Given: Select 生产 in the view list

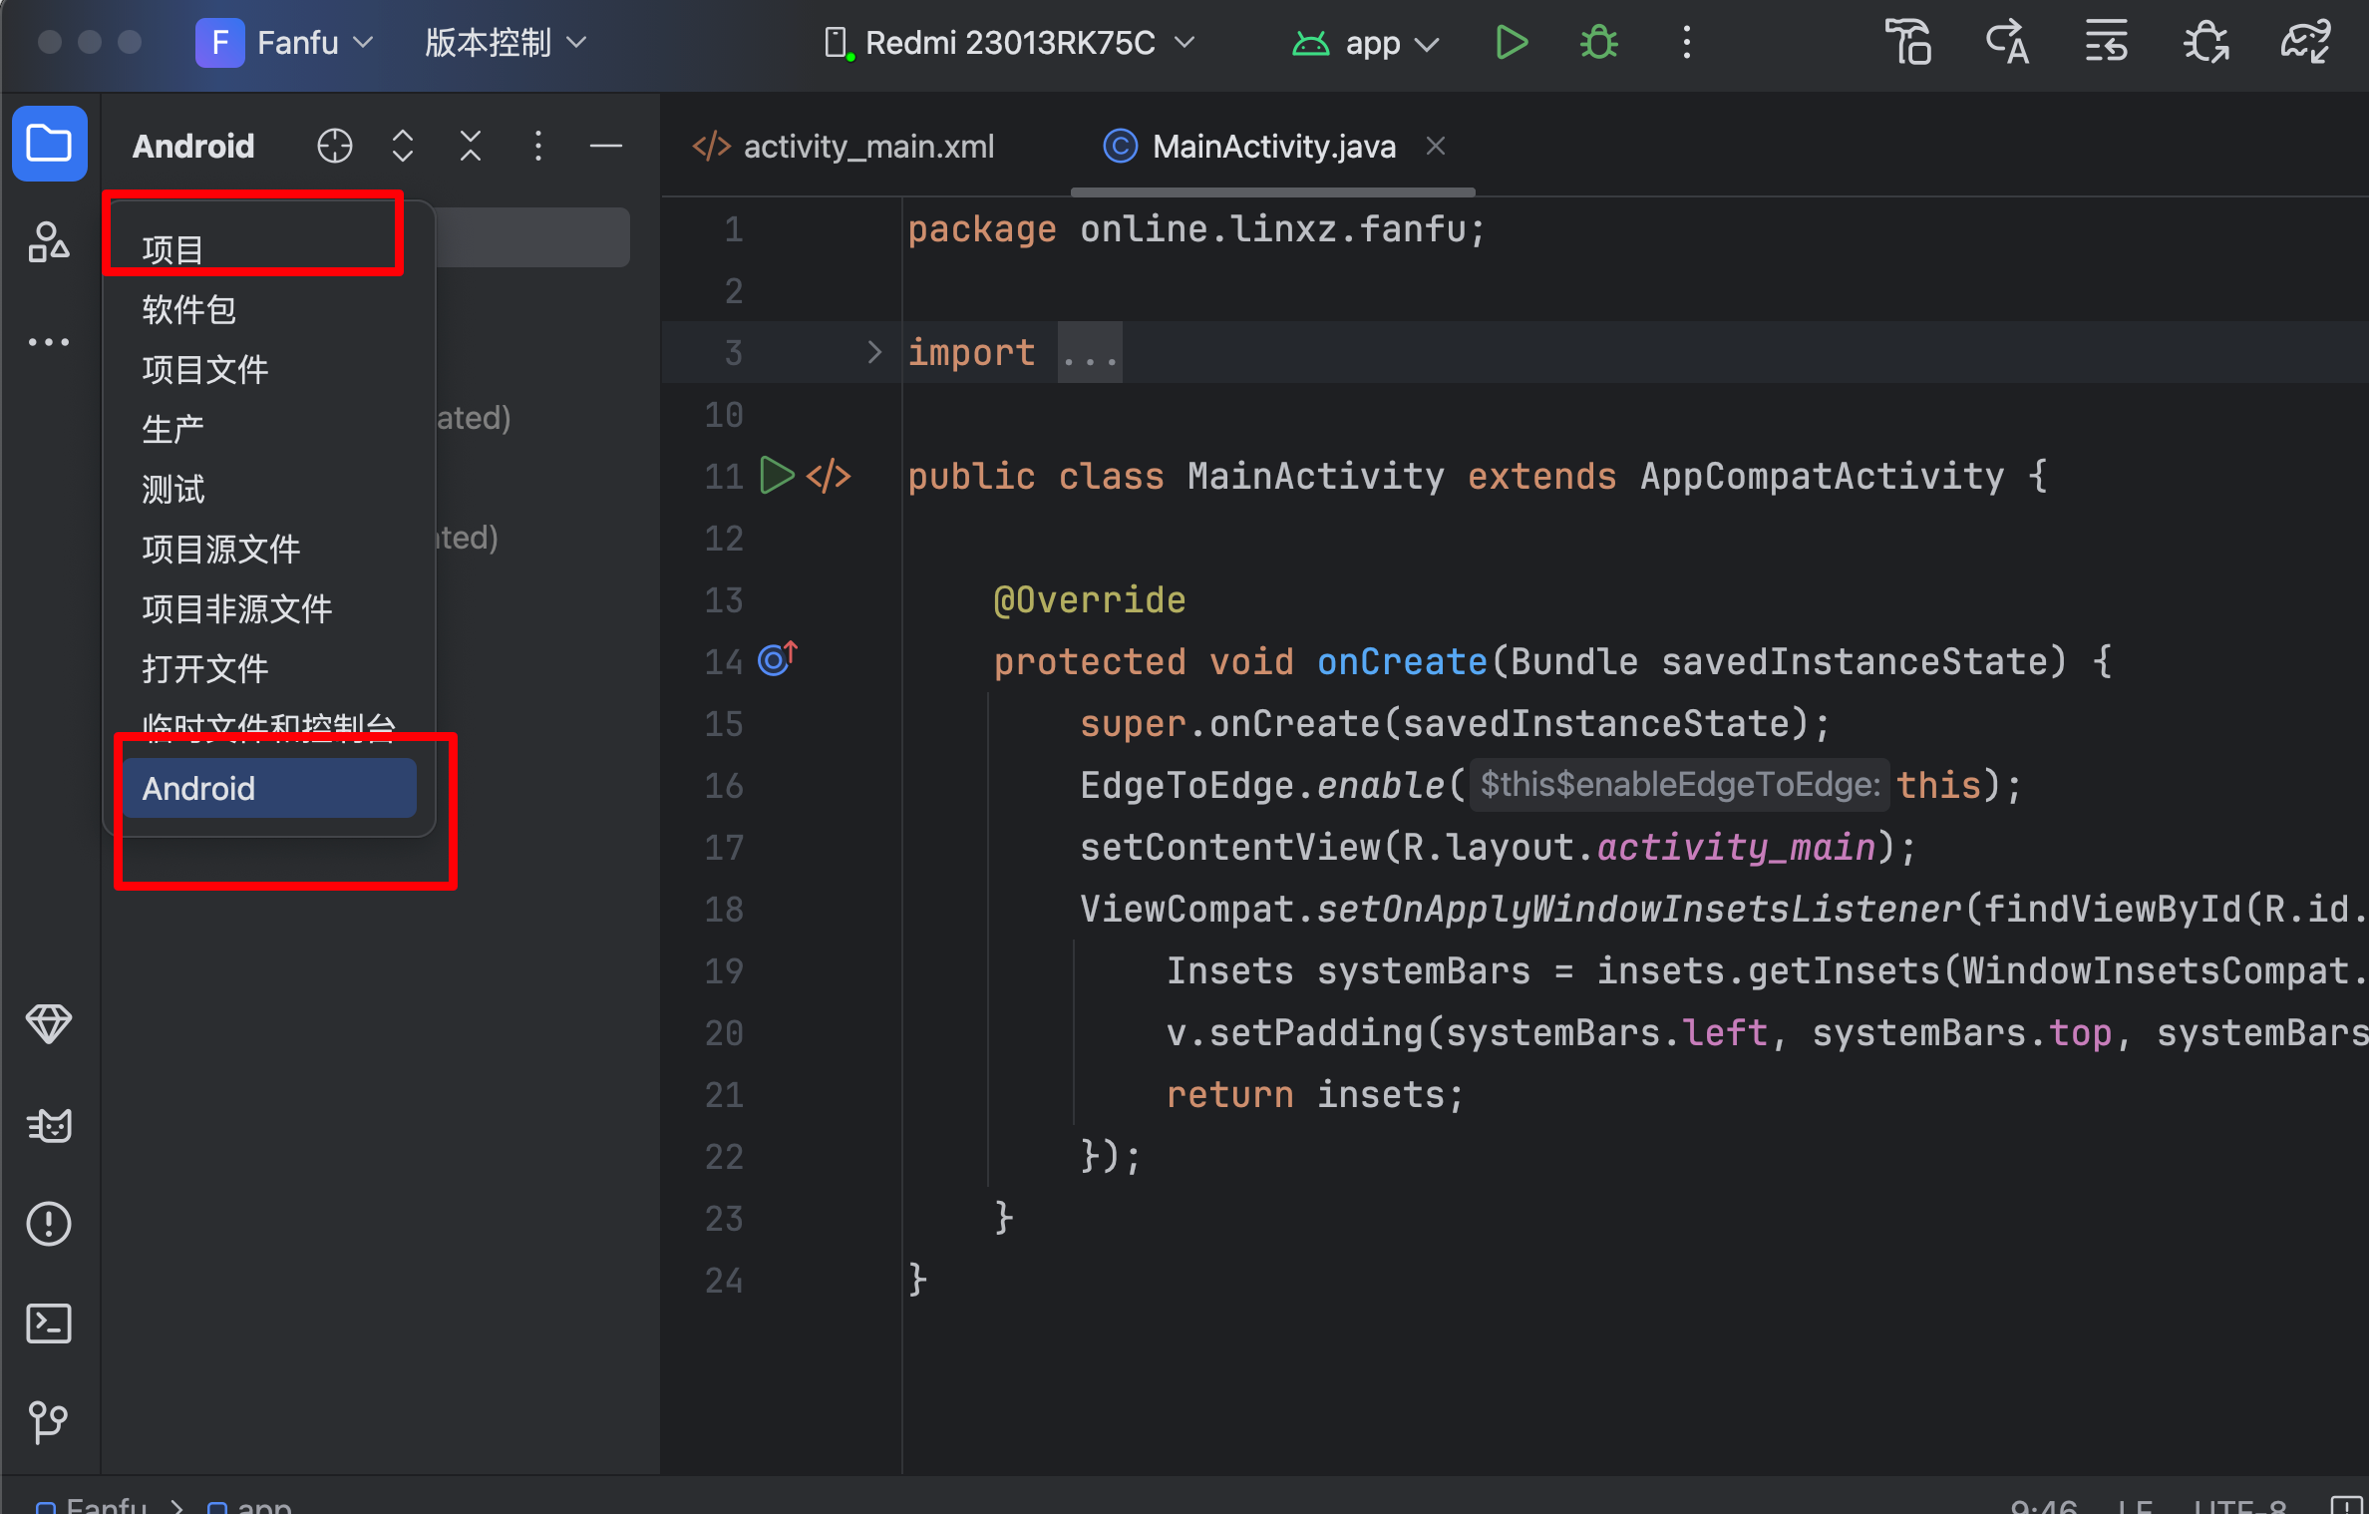Looking at the screenshot, I should click(269, 429).
